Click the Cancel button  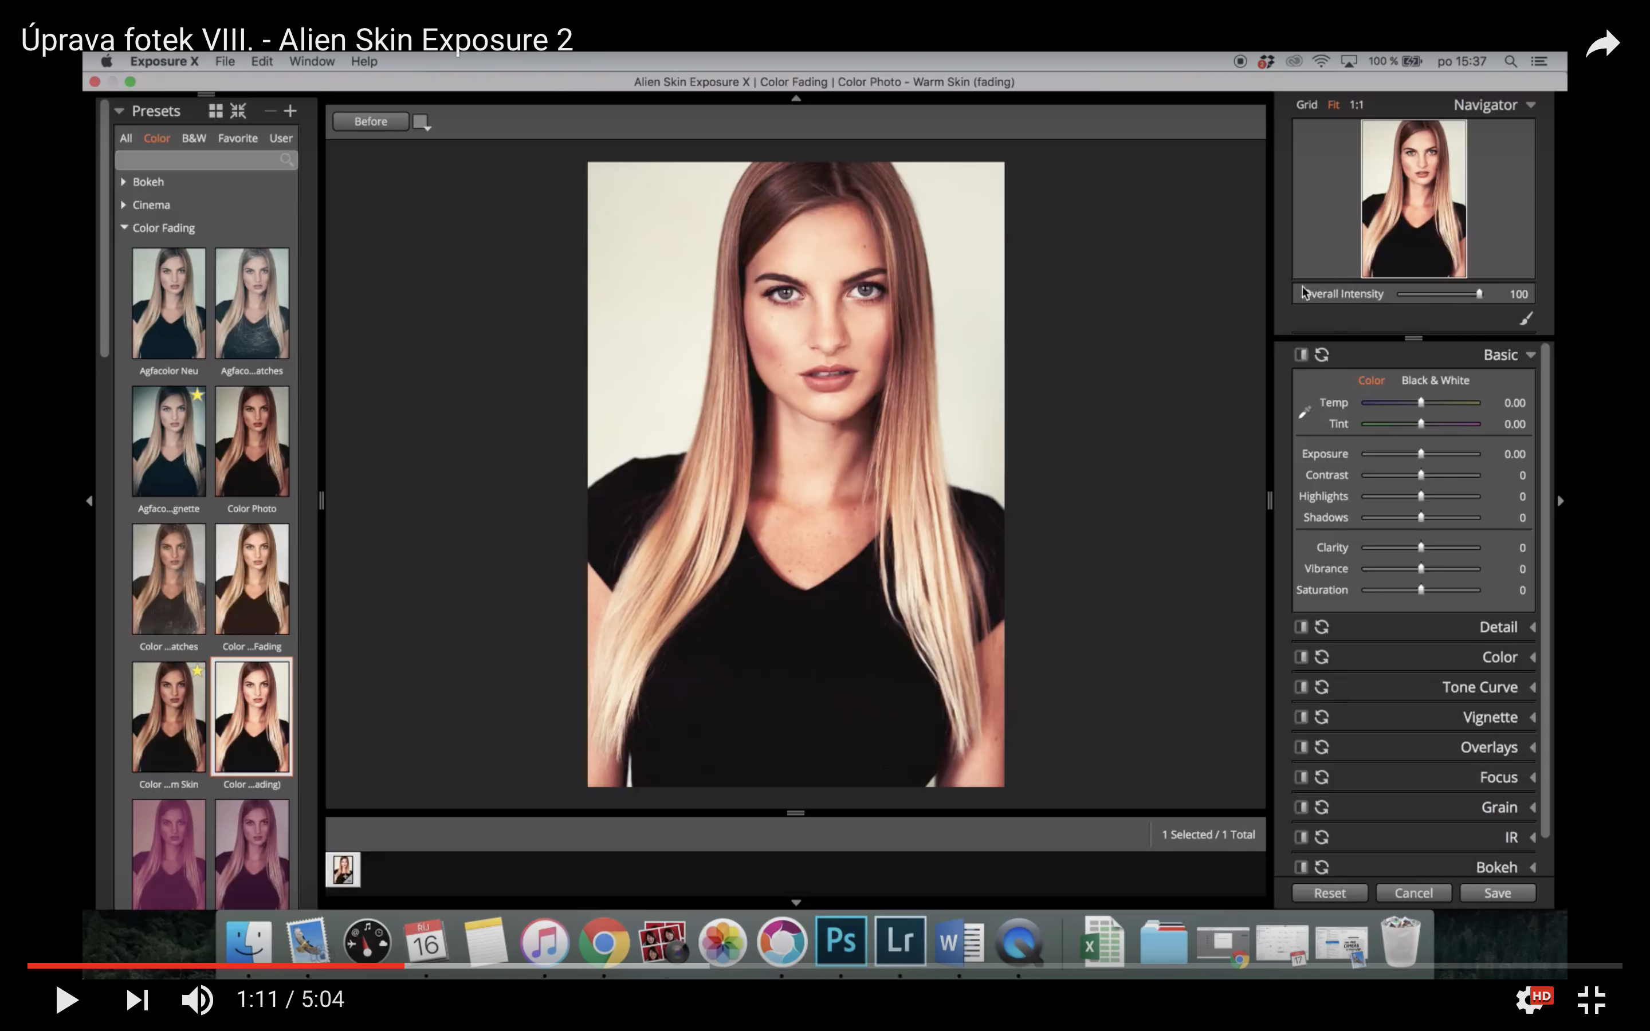coord(1413,892)
